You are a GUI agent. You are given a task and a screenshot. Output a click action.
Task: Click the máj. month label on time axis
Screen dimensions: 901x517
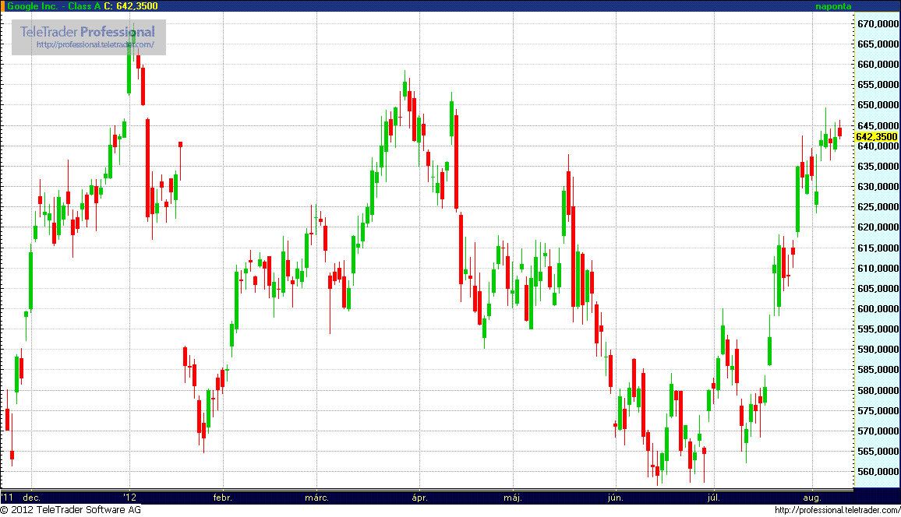click(x=513, y=498)
